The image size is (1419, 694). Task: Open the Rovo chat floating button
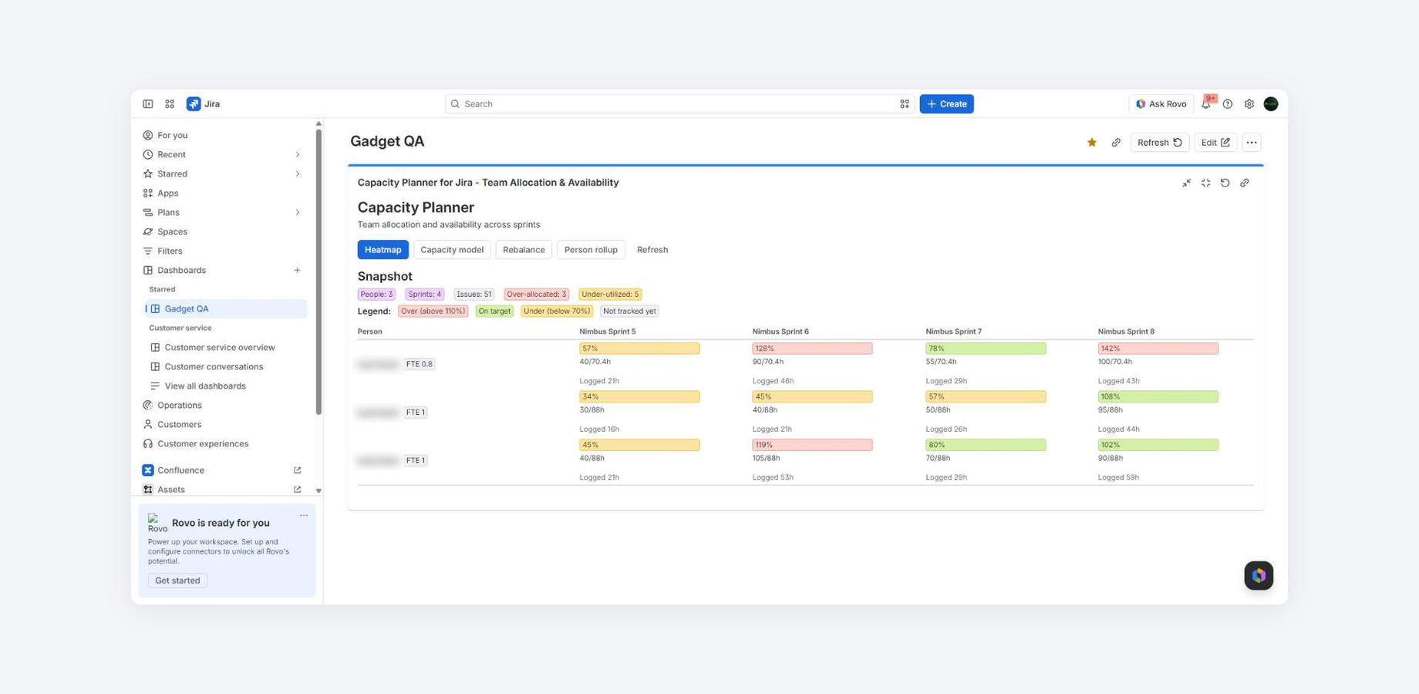coord(1259,575)
